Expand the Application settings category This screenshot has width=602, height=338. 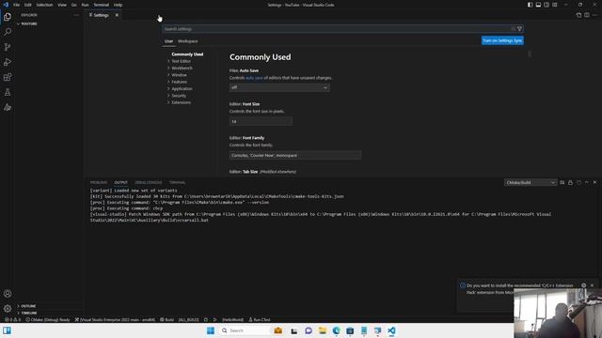point(182,89)
